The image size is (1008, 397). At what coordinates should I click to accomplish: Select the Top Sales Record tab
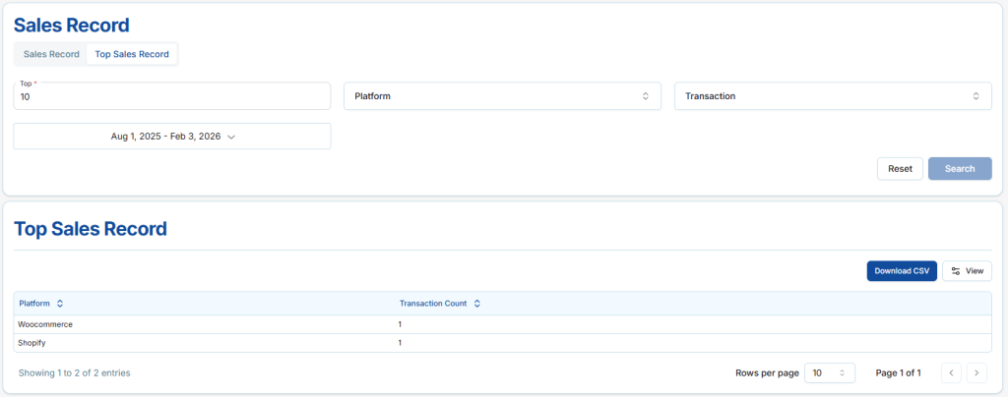pos(132,54)
